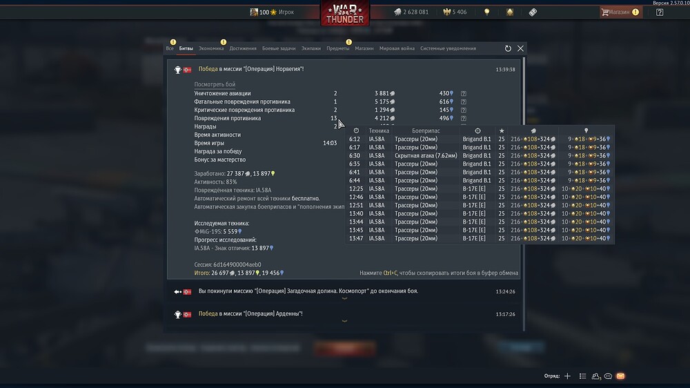Viewport: 690px width, 388px height.
Task: Switch to the Экономика tab
Action: [x=211, y=48]
